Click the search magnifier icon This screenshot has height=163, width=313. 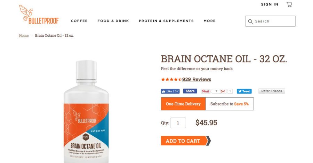(250, 21)
